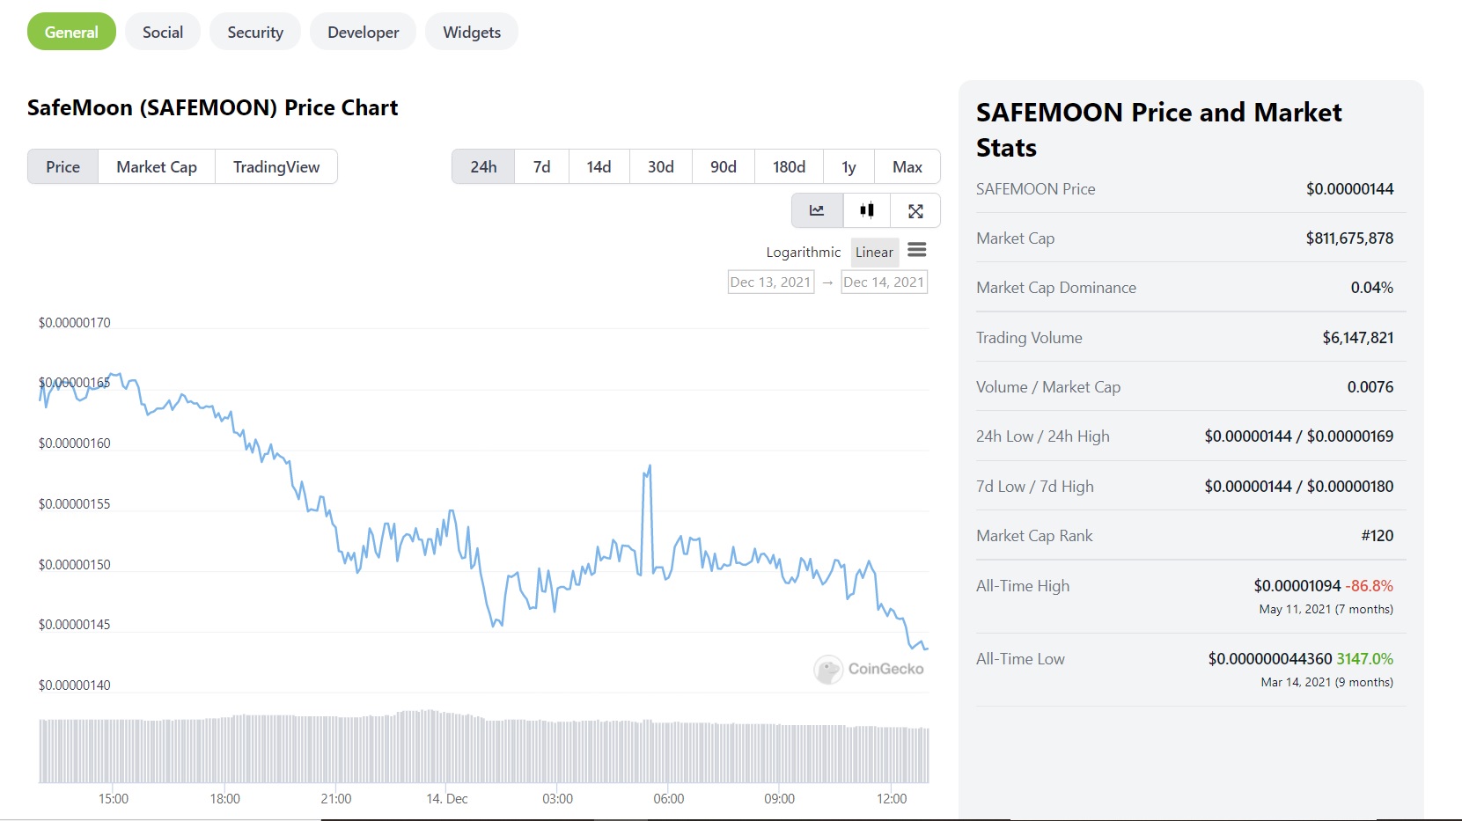This screenshot has height=821, width=1462.
Task: Open the Dec 14, 2021 end date picker
Action: tap(884, 282)
